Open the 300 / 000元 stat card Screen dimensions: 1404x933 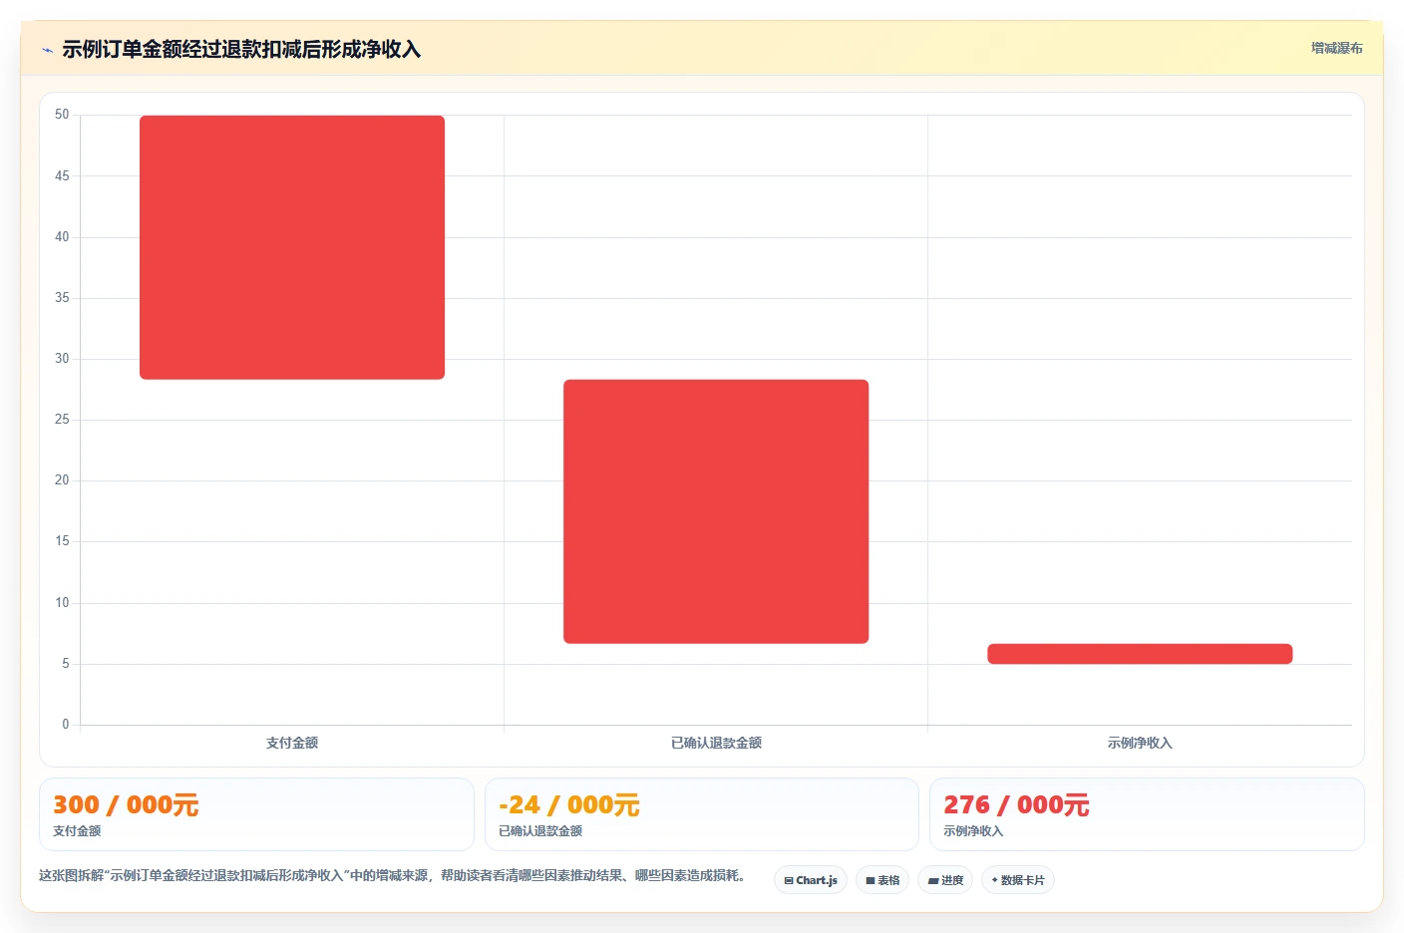point(256,814)
